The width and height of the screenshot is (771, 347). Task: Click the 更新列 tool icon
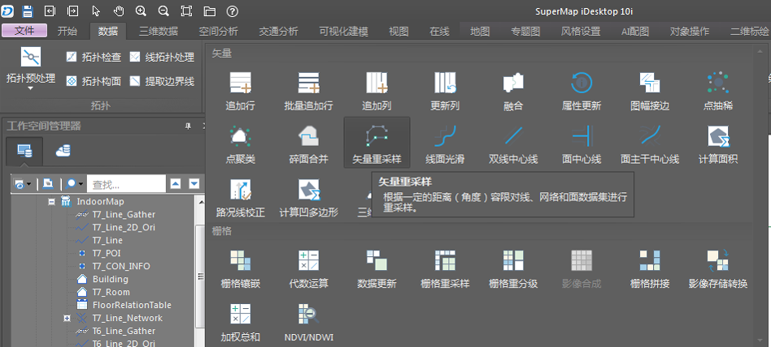point(445,91)
